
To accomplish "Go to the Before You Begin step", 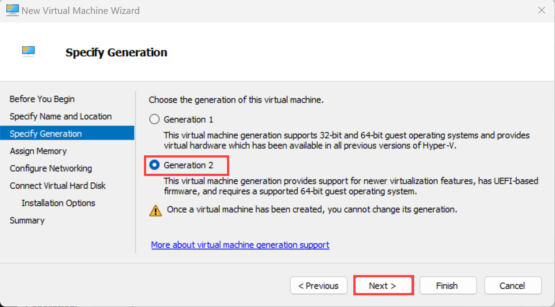I will click(x=42, y=99).
